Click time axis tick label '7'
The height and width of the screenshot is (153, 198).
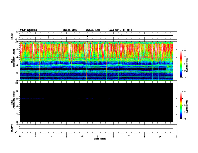(x=129, y=136)
